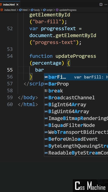Select the index.html editor tab
The image size is (108, 192).
click(9, 5)
